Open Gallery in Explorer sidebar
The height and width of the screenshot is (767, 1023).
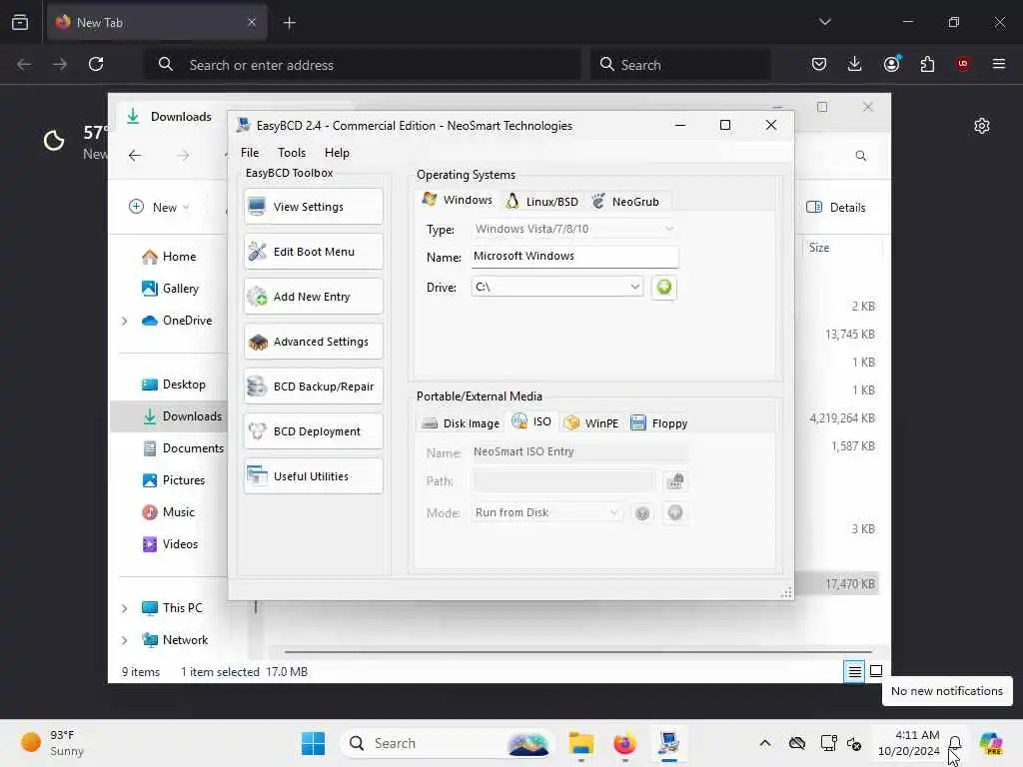coord(170,289)
